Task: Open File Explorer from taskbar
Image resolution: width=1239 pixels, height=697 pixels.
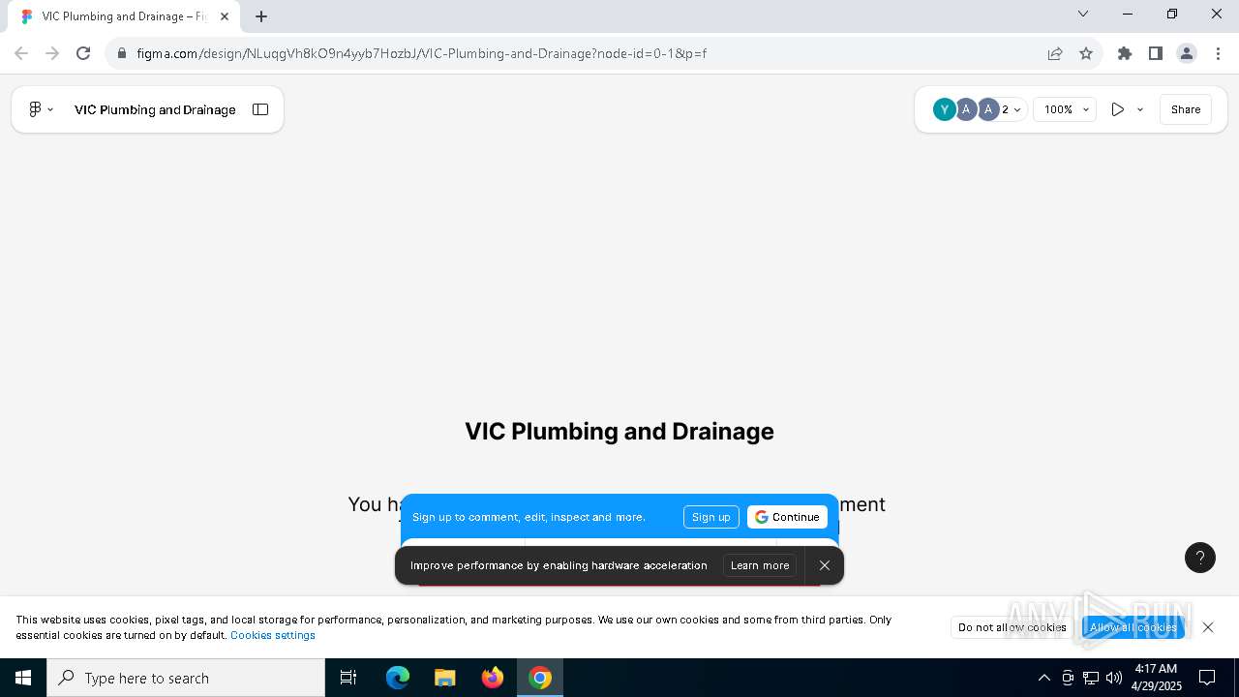Action: 445,678
